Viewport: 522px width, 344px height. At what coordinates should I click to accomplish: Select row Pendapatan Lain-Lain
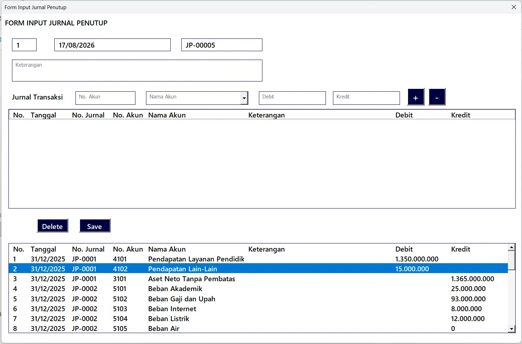click(x=258, y=269)
